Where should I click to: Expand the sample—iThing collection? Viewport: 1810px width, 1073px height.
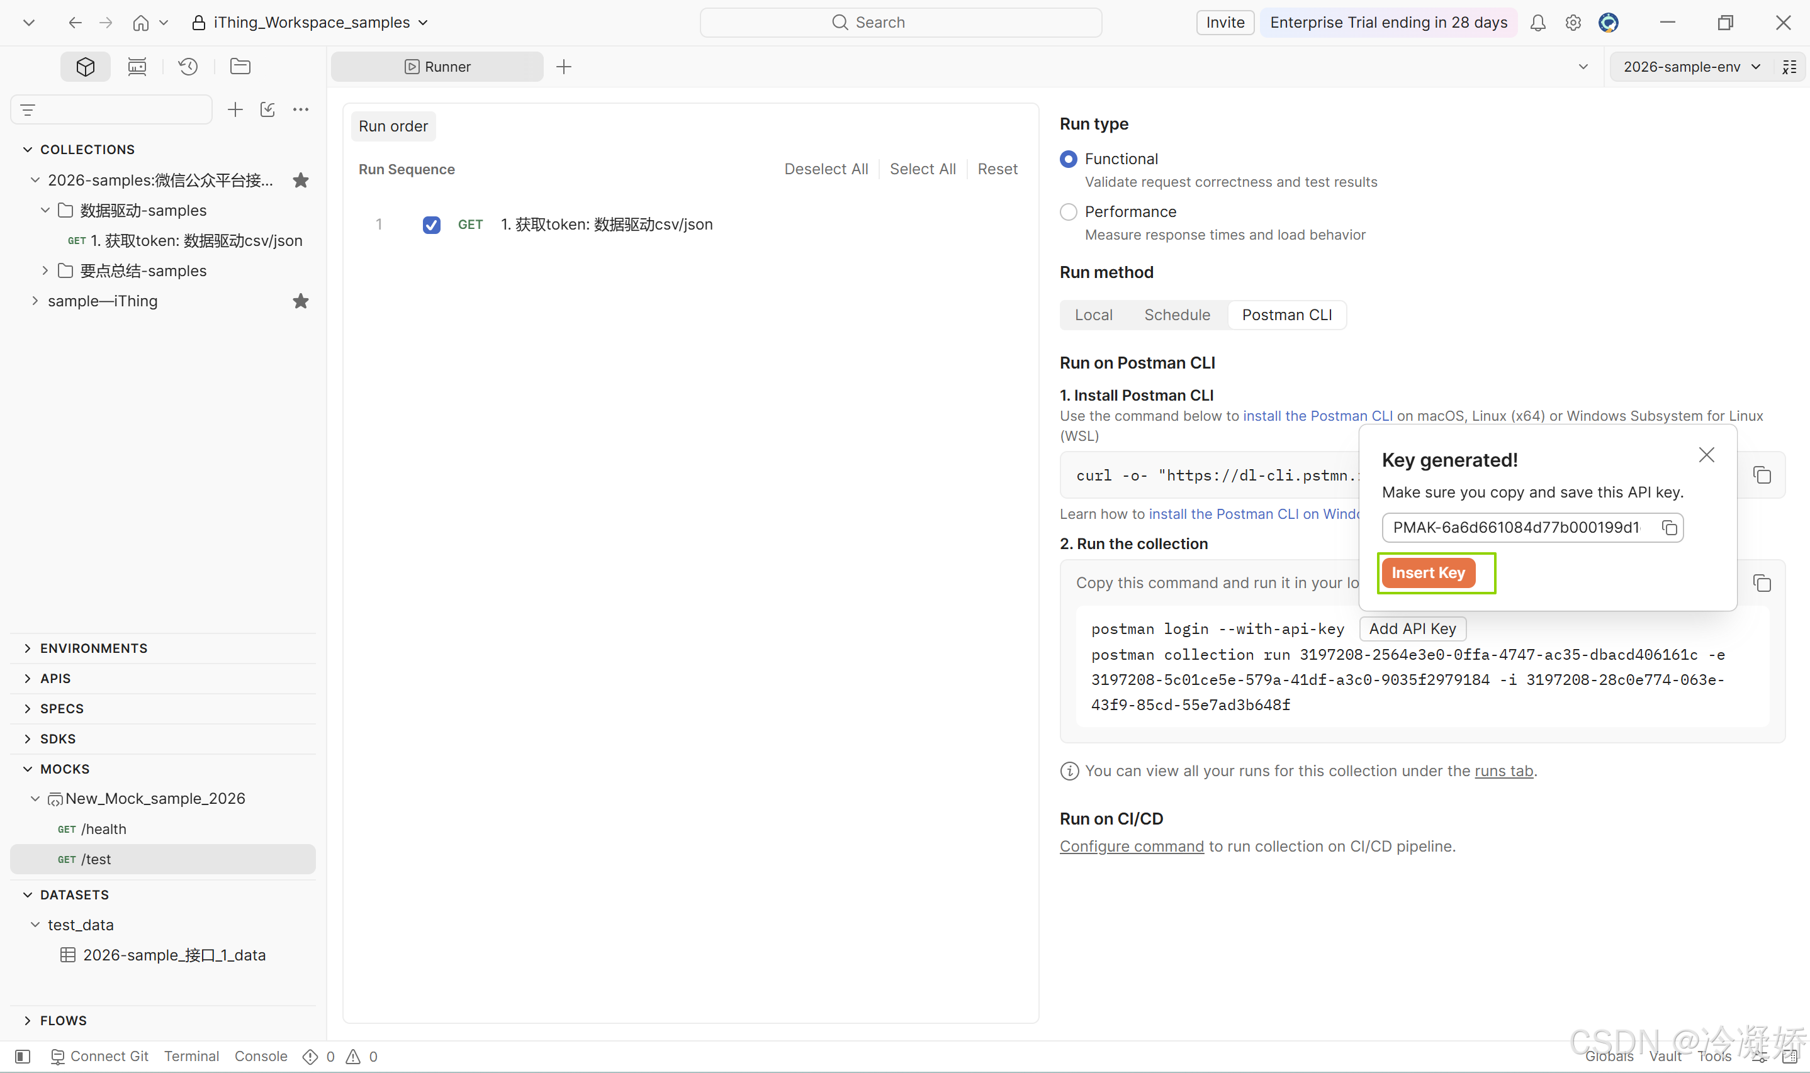click(35, 301)
